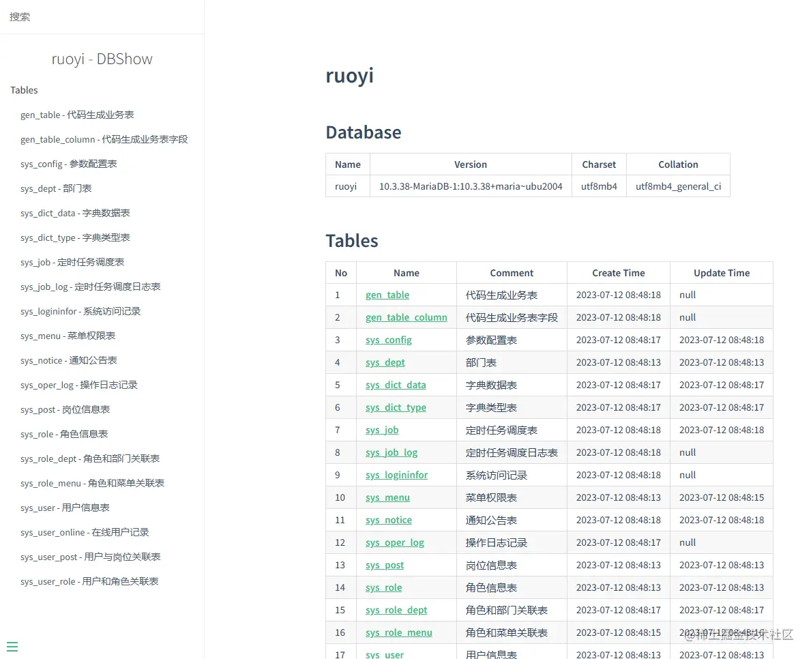Image resolution: width=811 pixels, height=659 pixels.
Task: Click comment cell 代码生成业务表
Action: [512, 295]
